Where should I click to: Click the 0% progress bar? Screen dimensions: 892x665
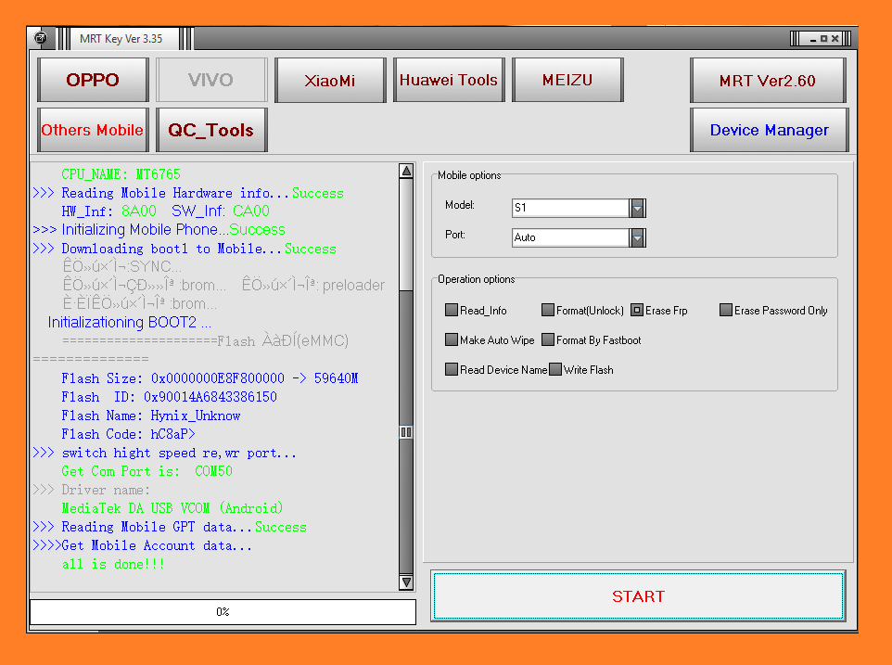223,612
